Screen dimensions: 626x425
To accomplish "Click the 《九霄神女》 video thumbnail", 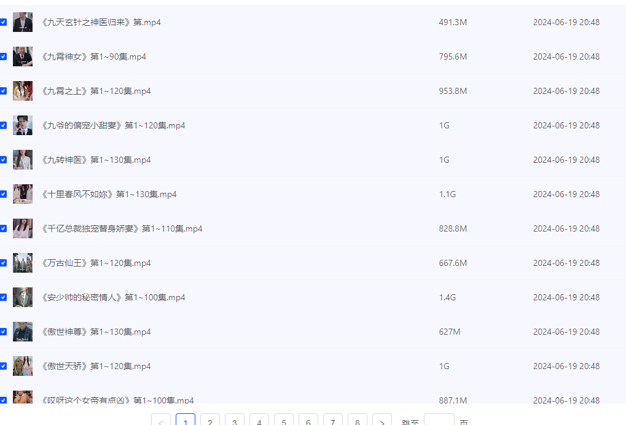I will (x=23, y=57).
